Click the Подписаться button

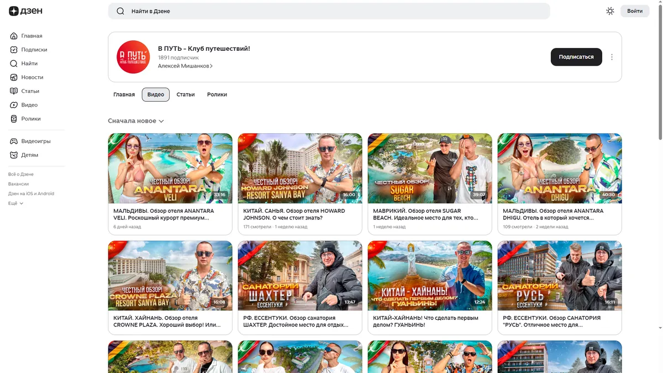pos(576,57)
